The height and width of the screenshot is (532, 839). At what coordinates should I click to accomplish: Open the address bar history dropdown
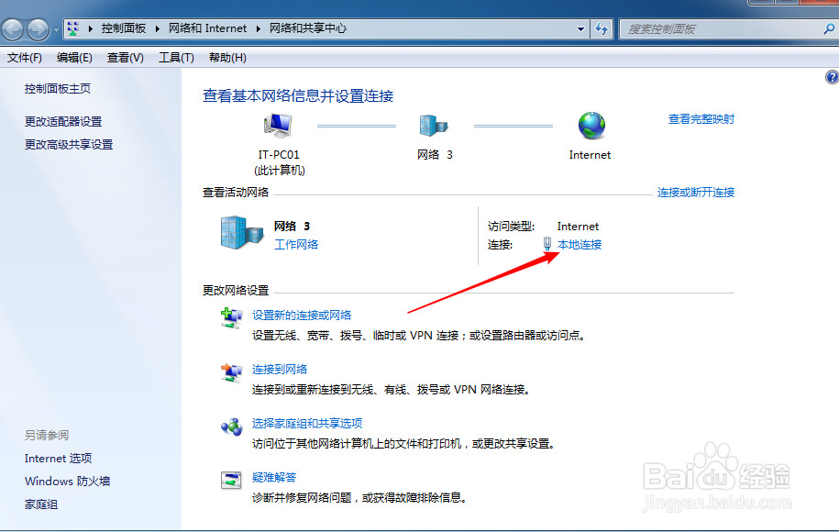click(580, 28)
